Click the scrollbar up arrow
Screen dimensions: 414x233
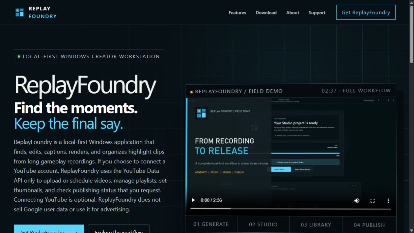[411, 3]
